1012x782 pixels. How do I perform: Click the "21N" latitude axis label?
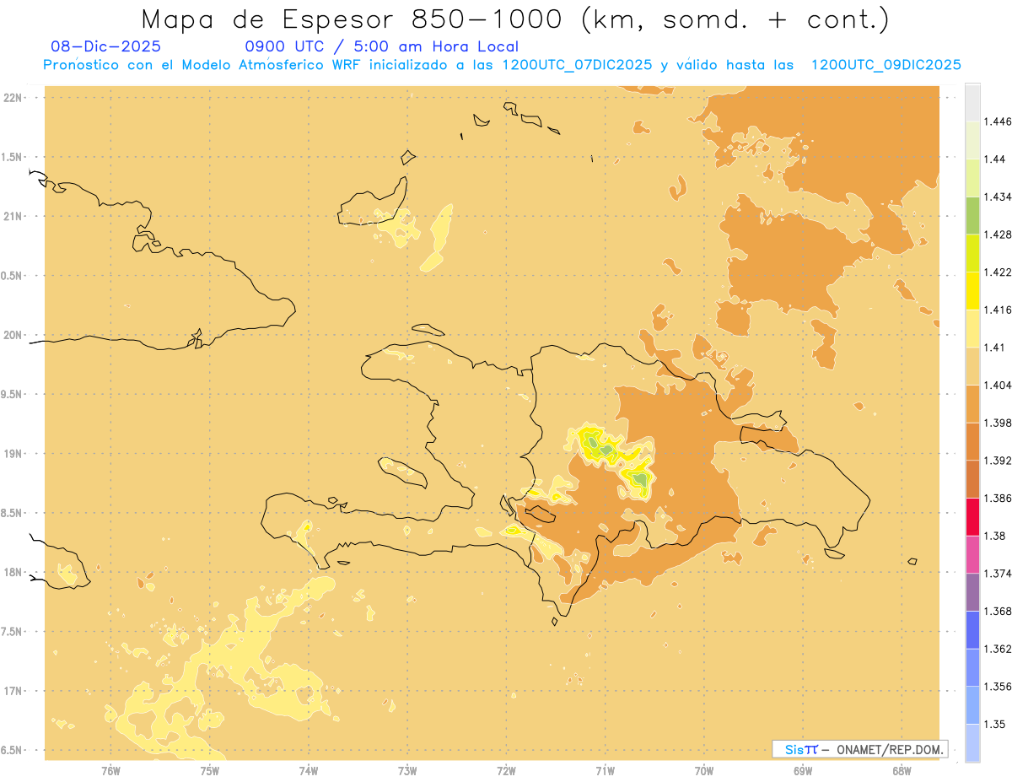pos(13,216)
